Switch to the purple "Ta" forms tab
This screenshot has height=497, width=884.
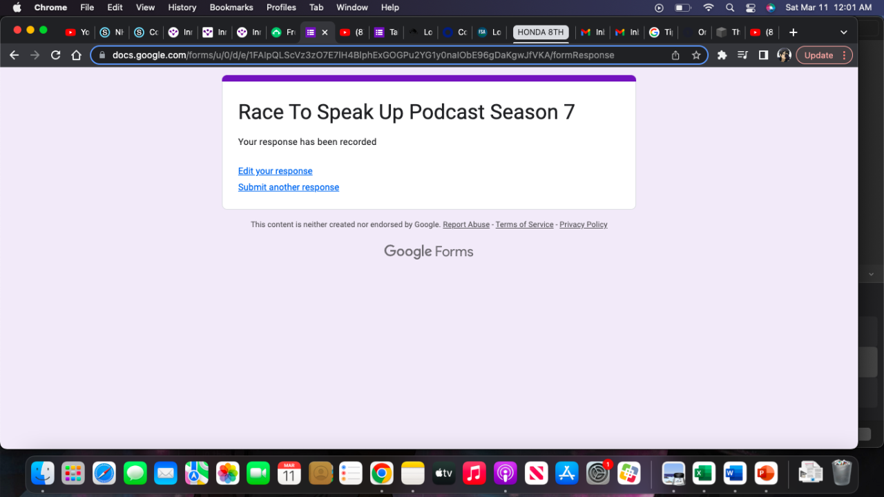click(x=386, y=32)
